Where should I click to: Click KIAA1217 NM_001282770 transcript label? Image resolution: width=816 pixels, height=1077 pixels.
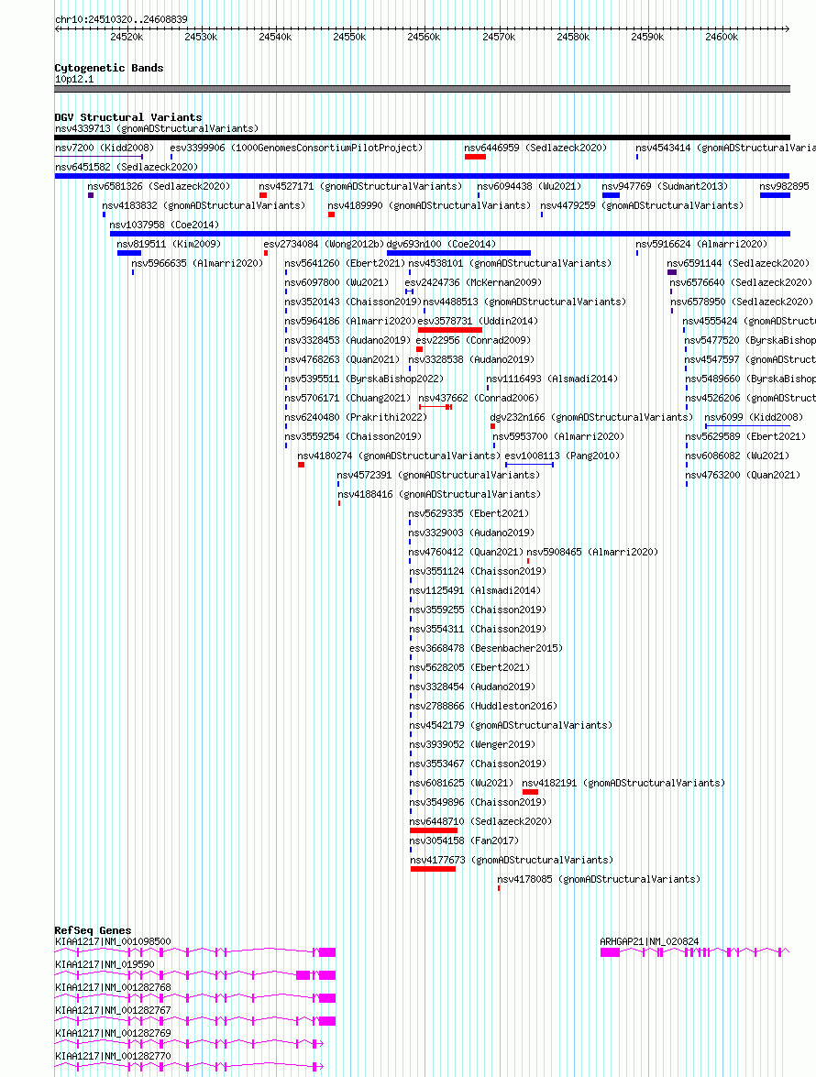coord(113,1056)
